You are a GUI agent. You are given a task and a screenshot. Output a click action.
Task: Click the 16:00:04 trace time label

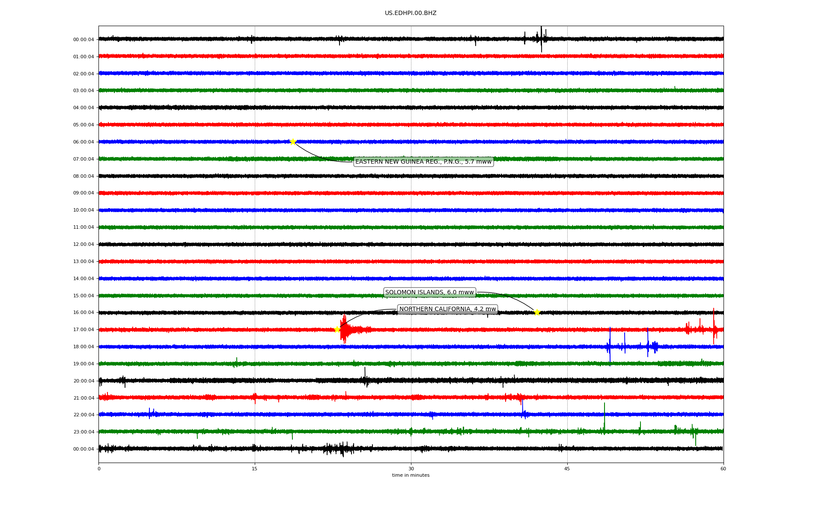coord(83,313)
